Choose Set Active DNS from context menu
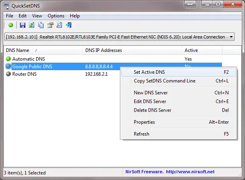Image resolution: width=245 pixels, height=180 pixels. pyautogui.click(x=178, y=72)
